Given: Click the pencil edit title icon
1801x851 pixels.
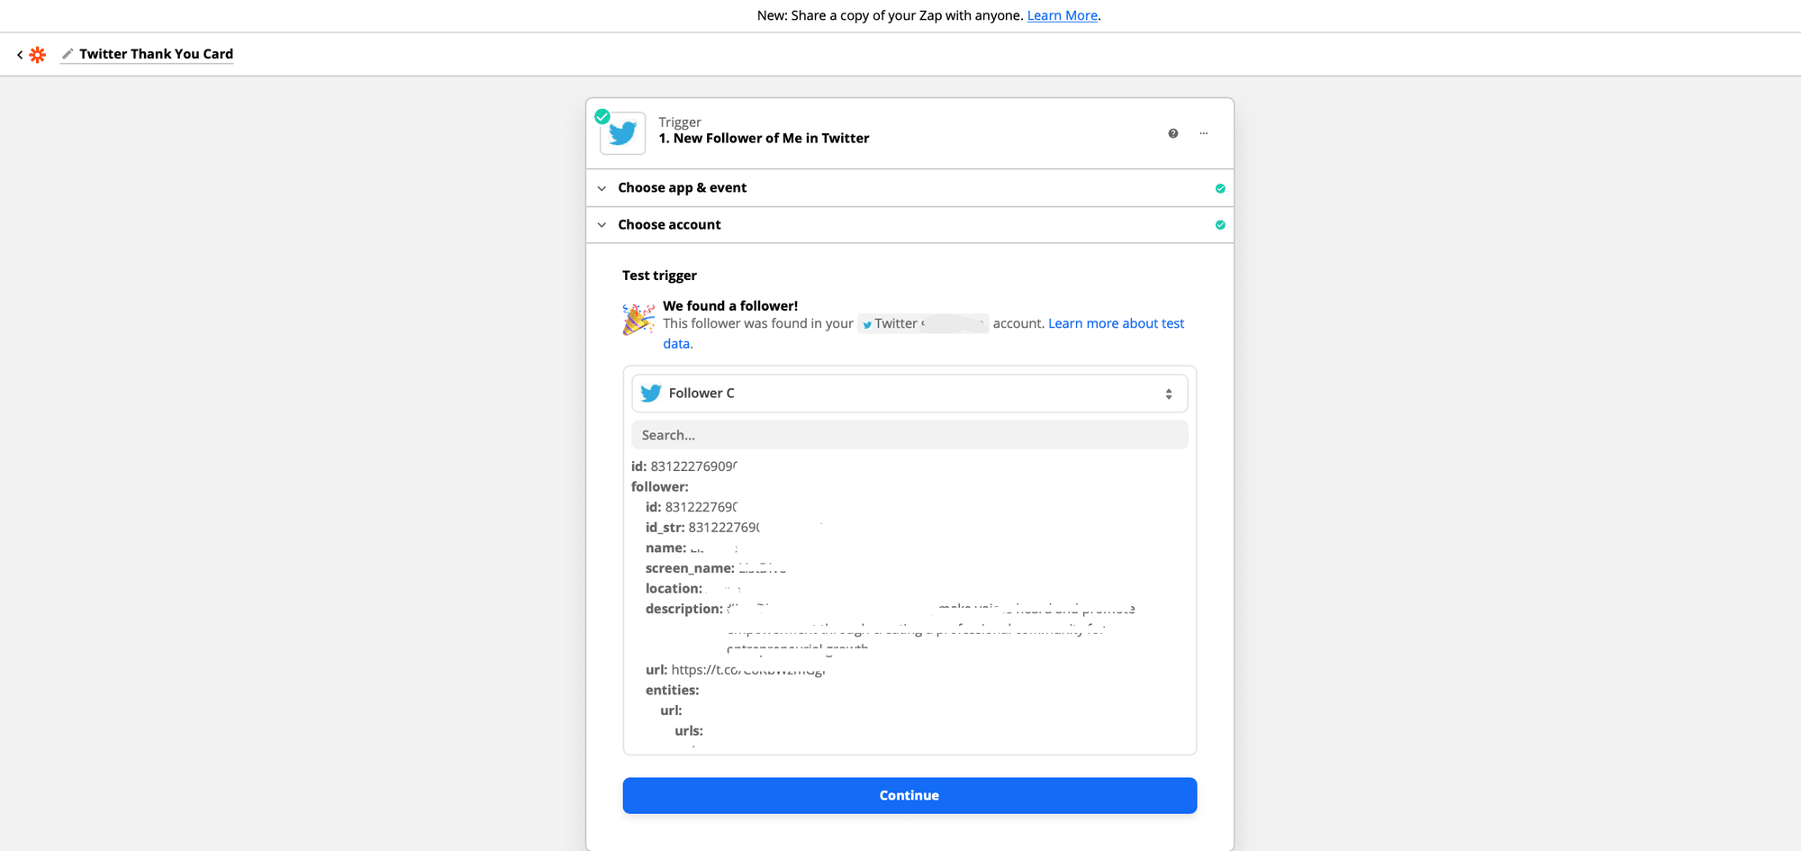Looking at the screenshot, I should point(68,54).
